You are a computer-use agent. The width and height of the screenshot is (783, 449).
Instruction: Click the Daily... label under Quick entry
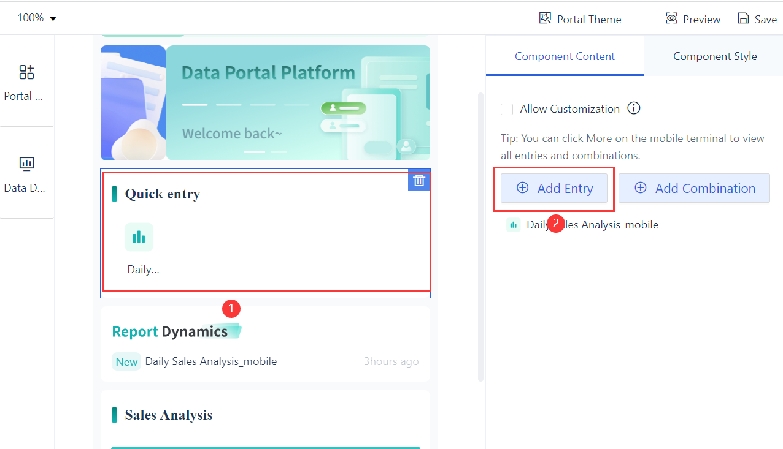tap(144, 269)
